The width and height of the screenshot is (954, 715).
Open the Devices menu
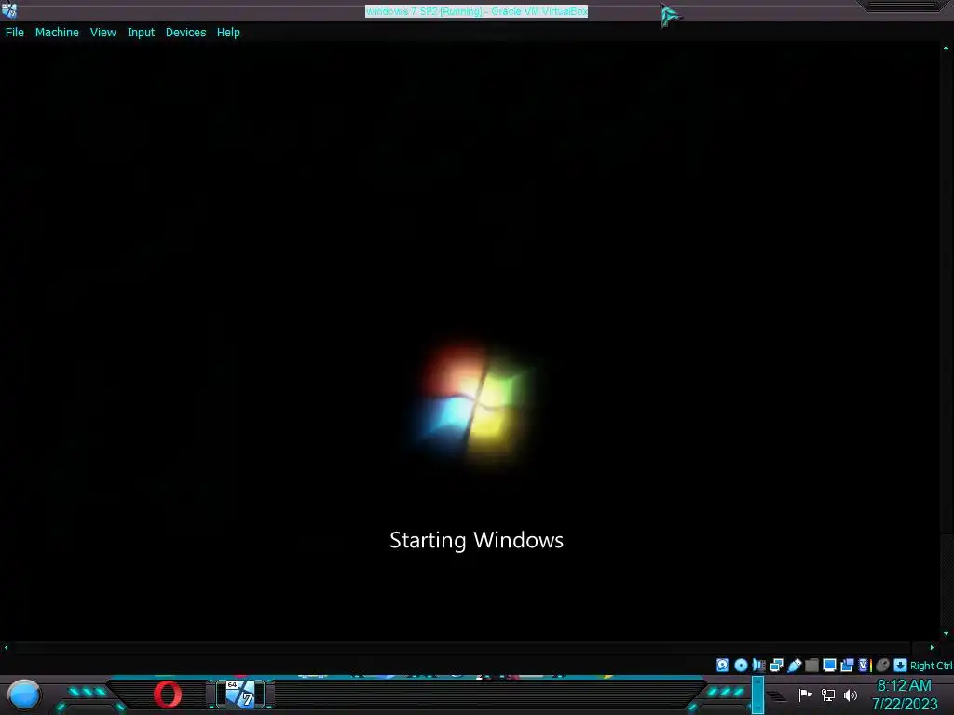pos(185,33)
